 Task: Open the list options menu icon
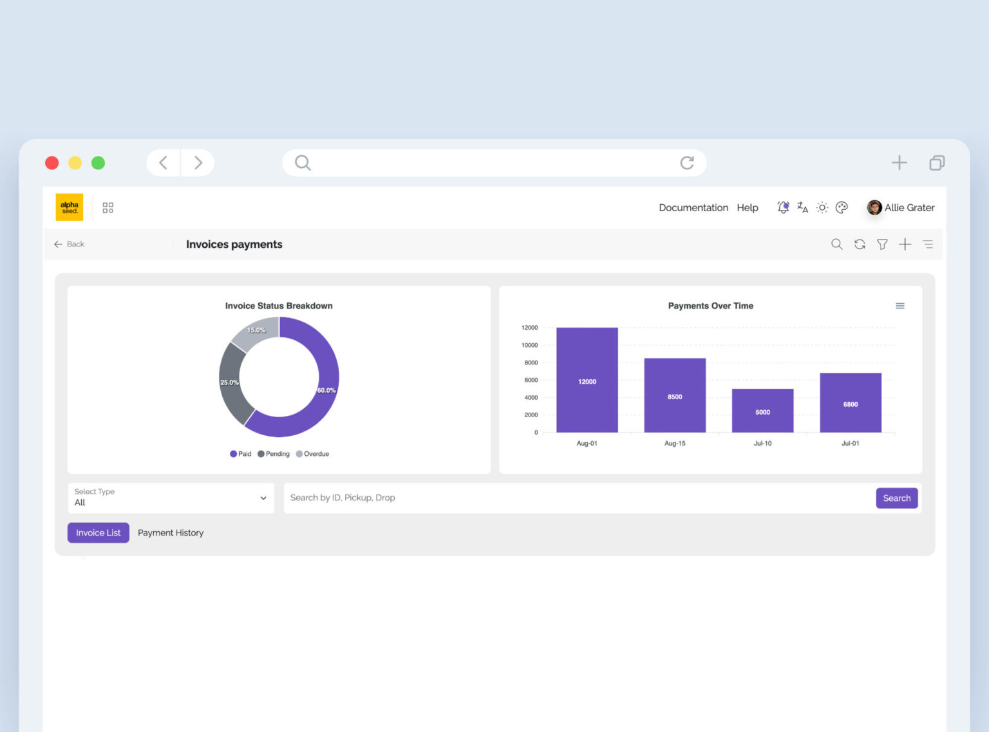pyautogui.click(x=928, y=244)
